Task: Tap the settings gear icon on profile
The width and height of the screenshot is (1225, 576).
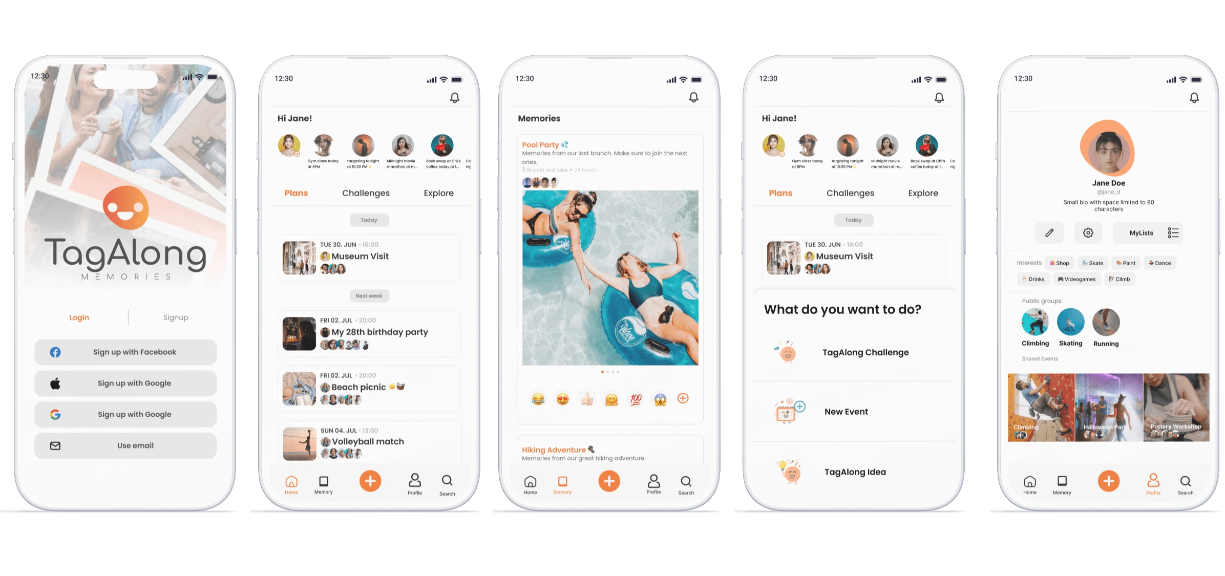Action: point(1088,232)
